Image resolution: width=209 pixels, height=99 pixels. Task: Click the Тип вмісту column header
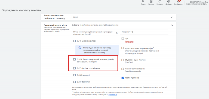[126, 32]
